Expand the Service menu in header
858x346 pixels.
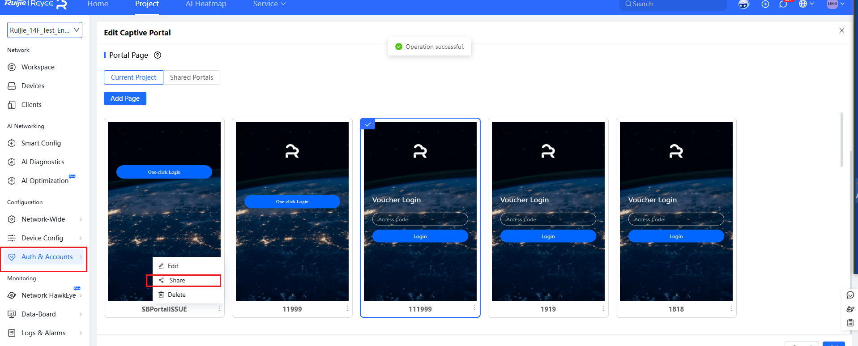[x=269, y=4]
